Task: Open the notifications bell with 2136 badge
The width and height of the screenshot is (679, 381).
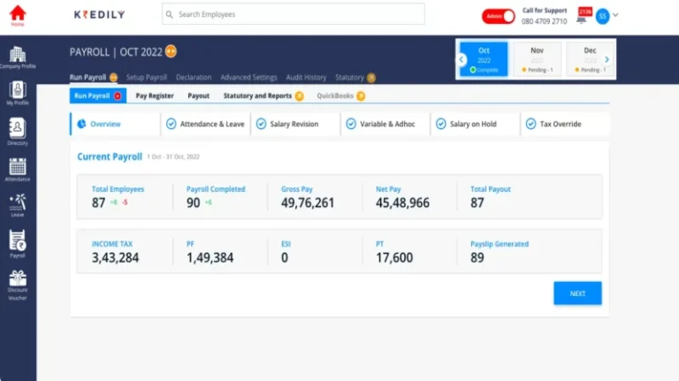Action: pyautogui.click(x=582, y=16)
